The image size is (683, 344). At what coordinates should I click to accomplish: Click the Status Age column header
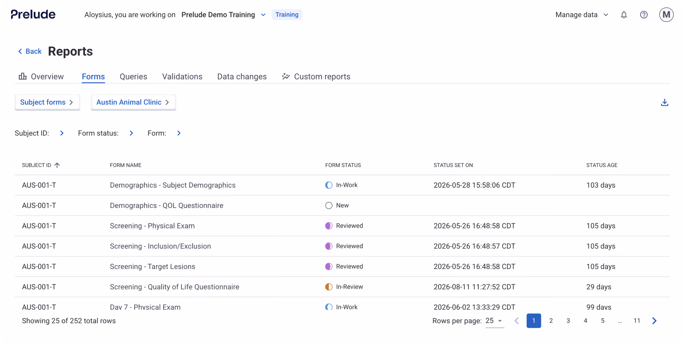(x=602, y=165)
